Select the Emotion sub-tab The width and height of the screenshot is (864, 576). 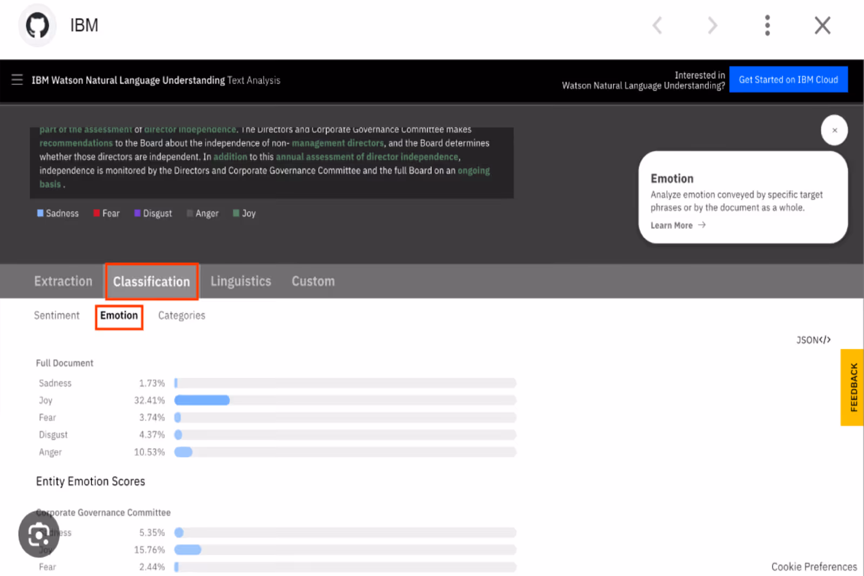tap(119, 316)
